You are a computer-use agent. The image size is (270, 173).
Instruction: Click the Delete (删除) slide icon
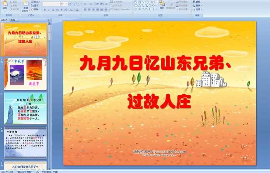click(32, 9)
